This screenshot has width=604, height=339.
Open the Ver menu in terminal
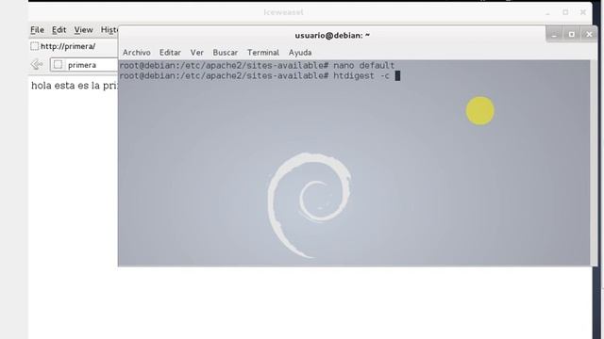click(196, 53)
